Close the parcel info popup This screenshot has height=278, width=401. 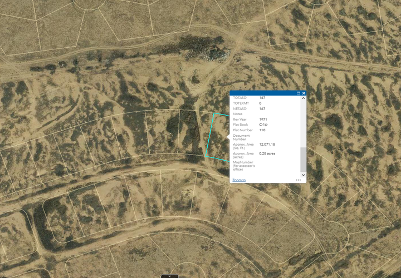tap(304, 93)
